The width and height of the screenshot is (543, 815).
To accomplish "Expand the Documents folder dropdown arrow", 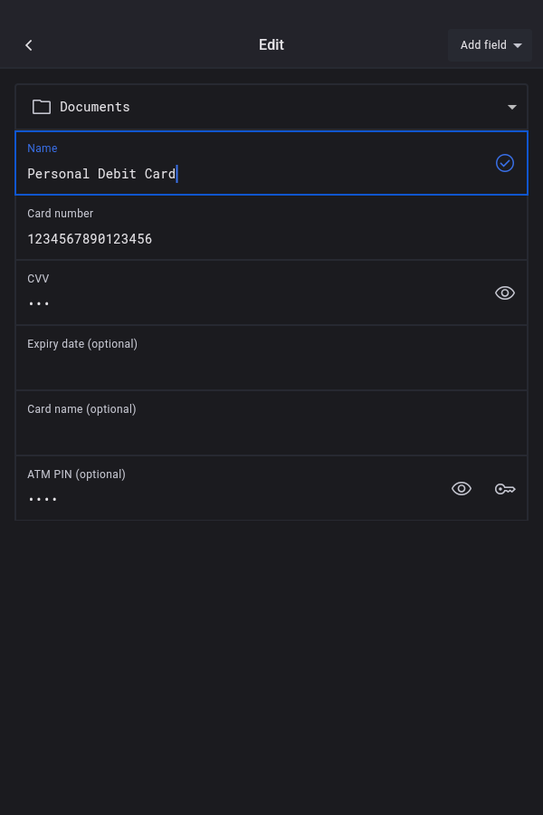I will (512, 107).
